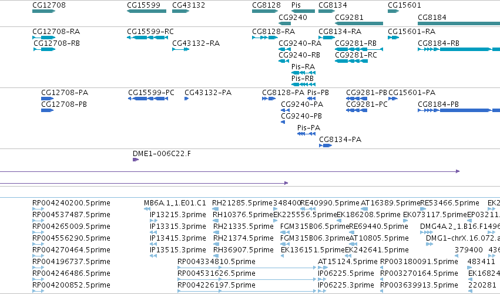Select transcript CG43132-RA
This screenshot has height=294, width=500.
180,49
